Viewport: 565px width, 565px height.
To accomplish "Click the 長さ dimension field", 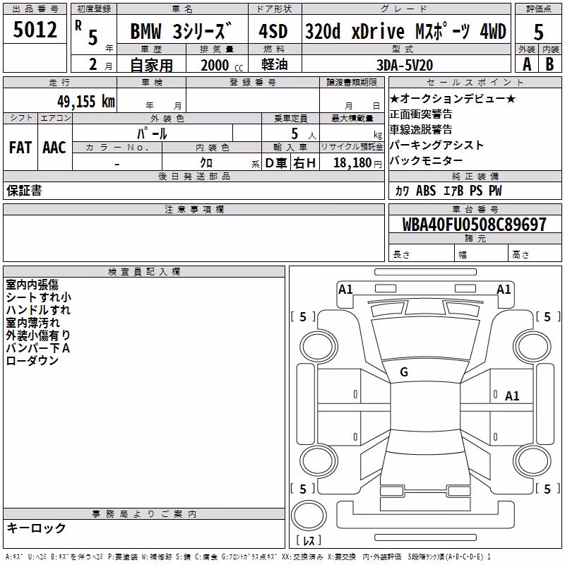I will coord(422,254).
